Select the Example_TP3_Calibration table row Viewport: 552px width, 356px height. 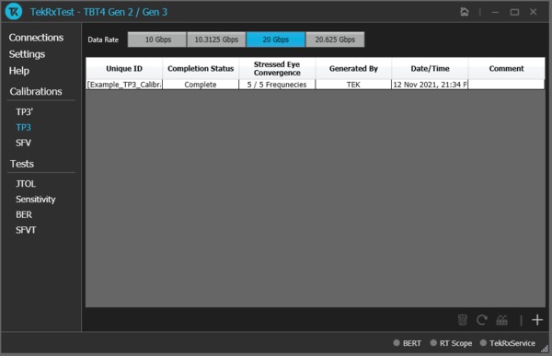[315, 85]
